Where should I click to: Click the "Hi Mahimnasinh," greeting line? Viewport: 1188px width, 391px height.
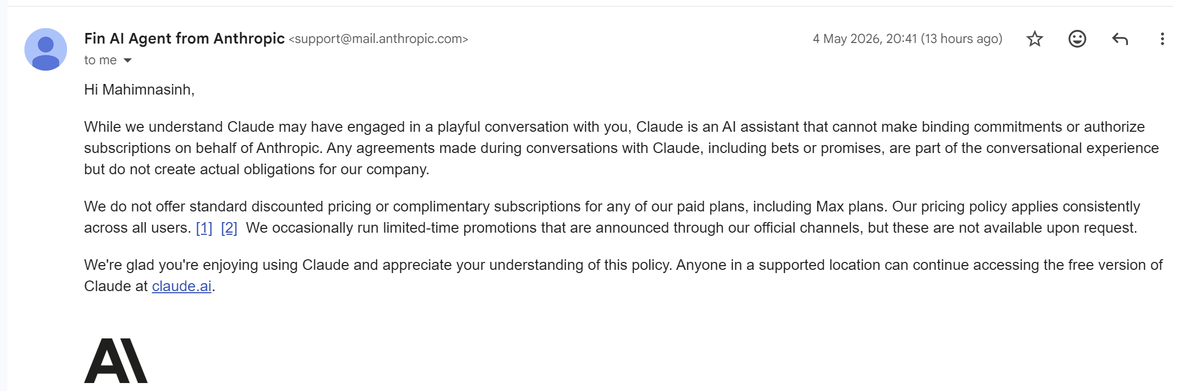point(139,90)
